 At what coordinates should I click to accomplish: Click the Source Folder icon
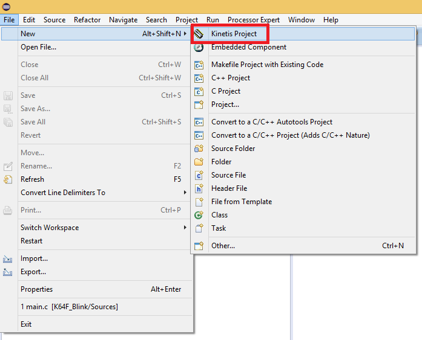pyautogui.click(x=199, y=149)
